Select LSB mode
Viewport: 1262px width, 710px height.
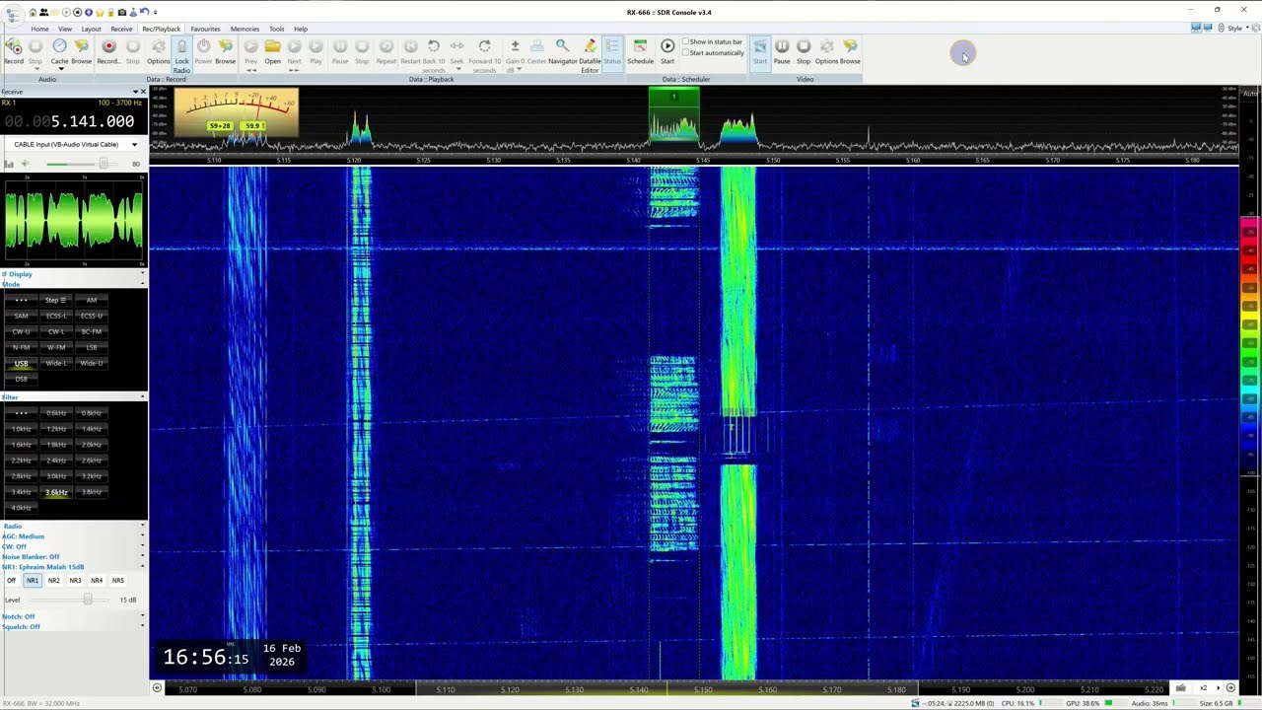pyautogui.click(x=92, y=347)
